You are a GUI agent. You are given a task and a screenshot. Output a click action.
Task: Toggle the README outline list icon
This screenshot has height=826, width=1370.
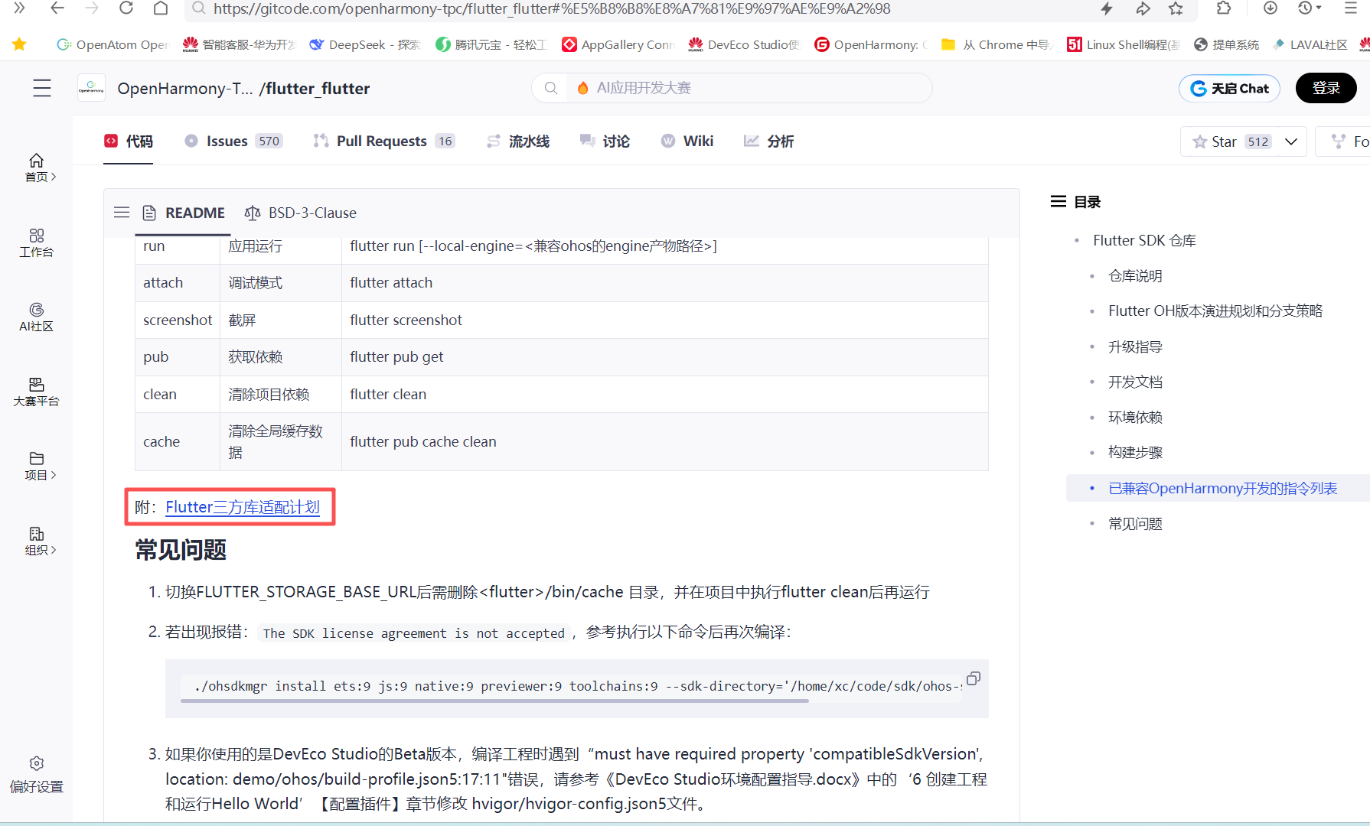point(122,213)
